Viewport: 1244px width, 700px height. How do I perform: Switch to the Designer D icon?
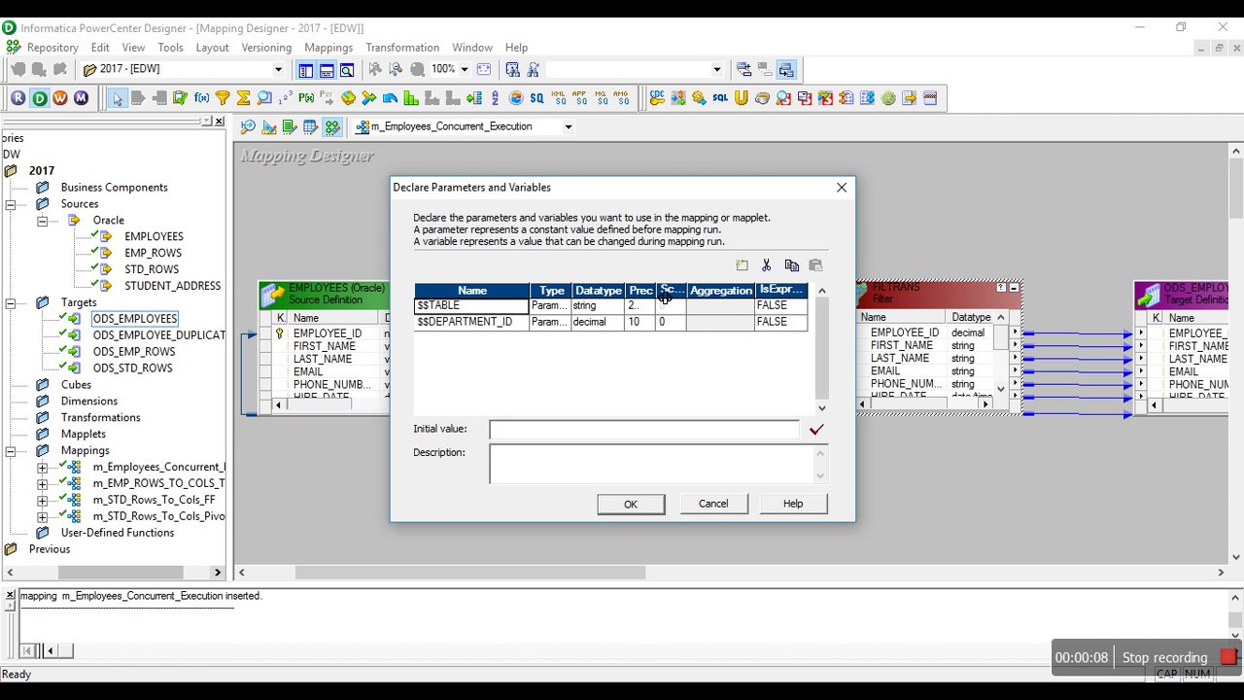(39, 98)
